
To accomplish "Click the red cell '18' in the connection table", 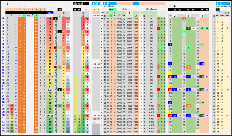I will point(170,77).
